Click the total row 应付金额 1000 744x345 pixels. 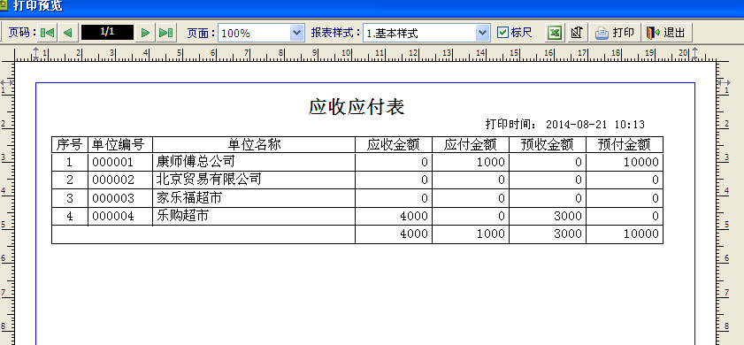click(490, 234)
